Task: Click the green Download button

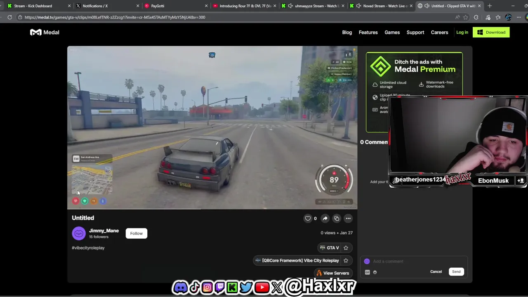Action: 491,32
